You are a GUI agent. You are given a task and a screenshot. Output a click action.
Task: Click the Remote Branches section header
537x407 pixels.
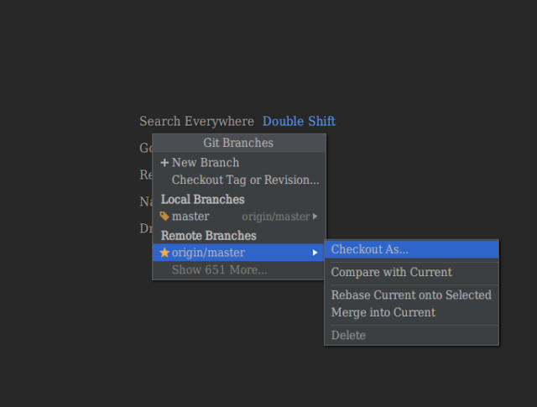point(208,236)
